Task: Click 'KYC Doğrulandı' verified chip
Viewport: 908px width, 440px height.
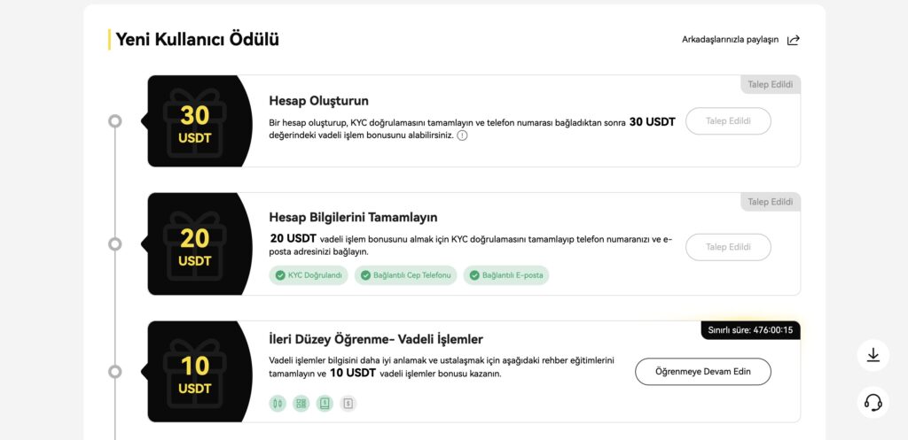Action: pos(309,276)
